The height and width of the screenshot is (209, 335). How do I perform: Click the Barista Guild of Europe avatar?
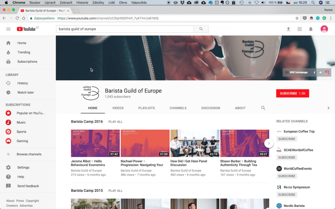pos(90,93)
